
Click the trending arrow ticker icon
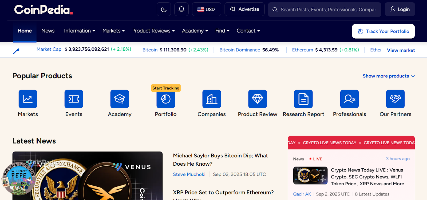tap(16, 51)
